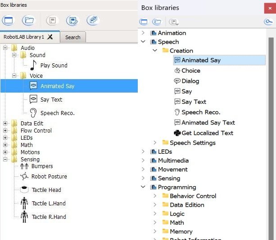Click the search magnifier icon in toolbar
This screenshot has width=276, height=240.
tap(268, 22)
